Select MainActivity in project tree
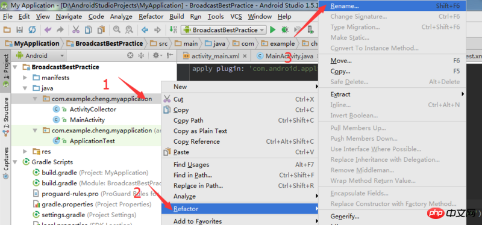 87,120
